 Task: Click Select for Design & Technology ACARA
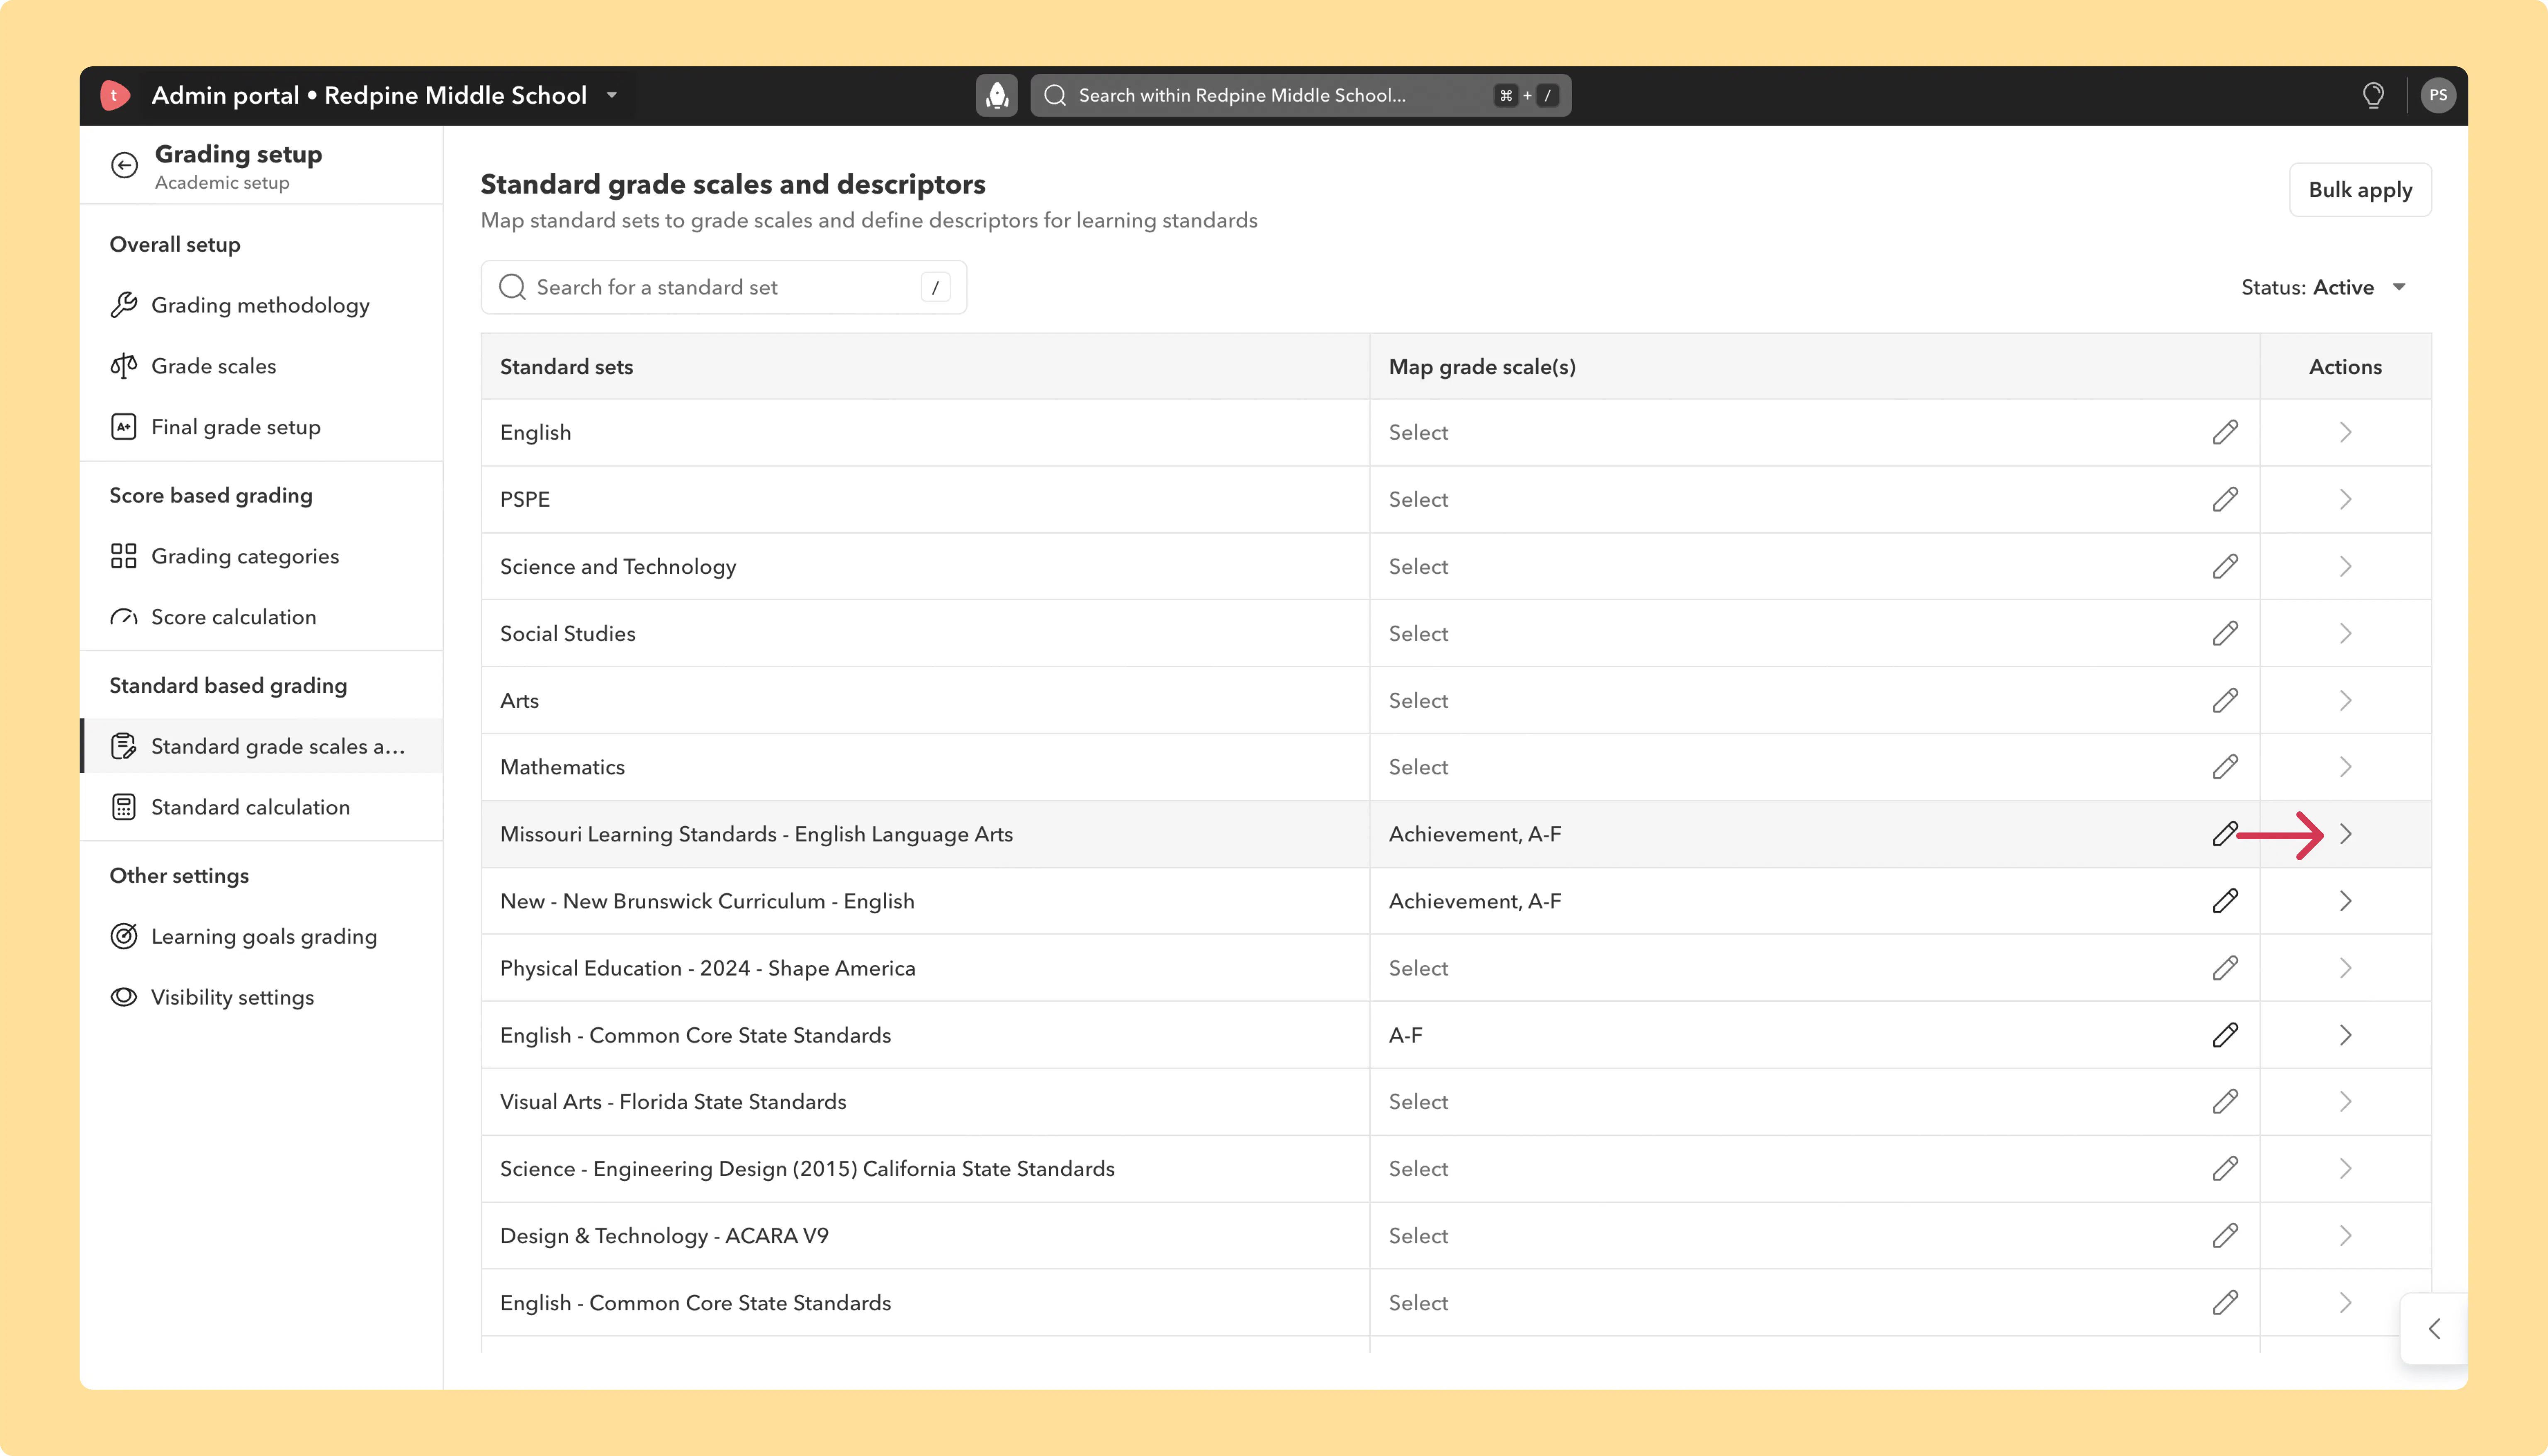click(x=1418, y=1235)
